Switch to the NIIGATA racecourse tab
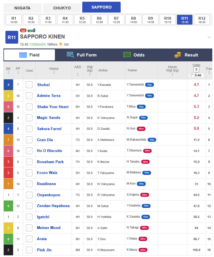 click(x=22, y=8)
